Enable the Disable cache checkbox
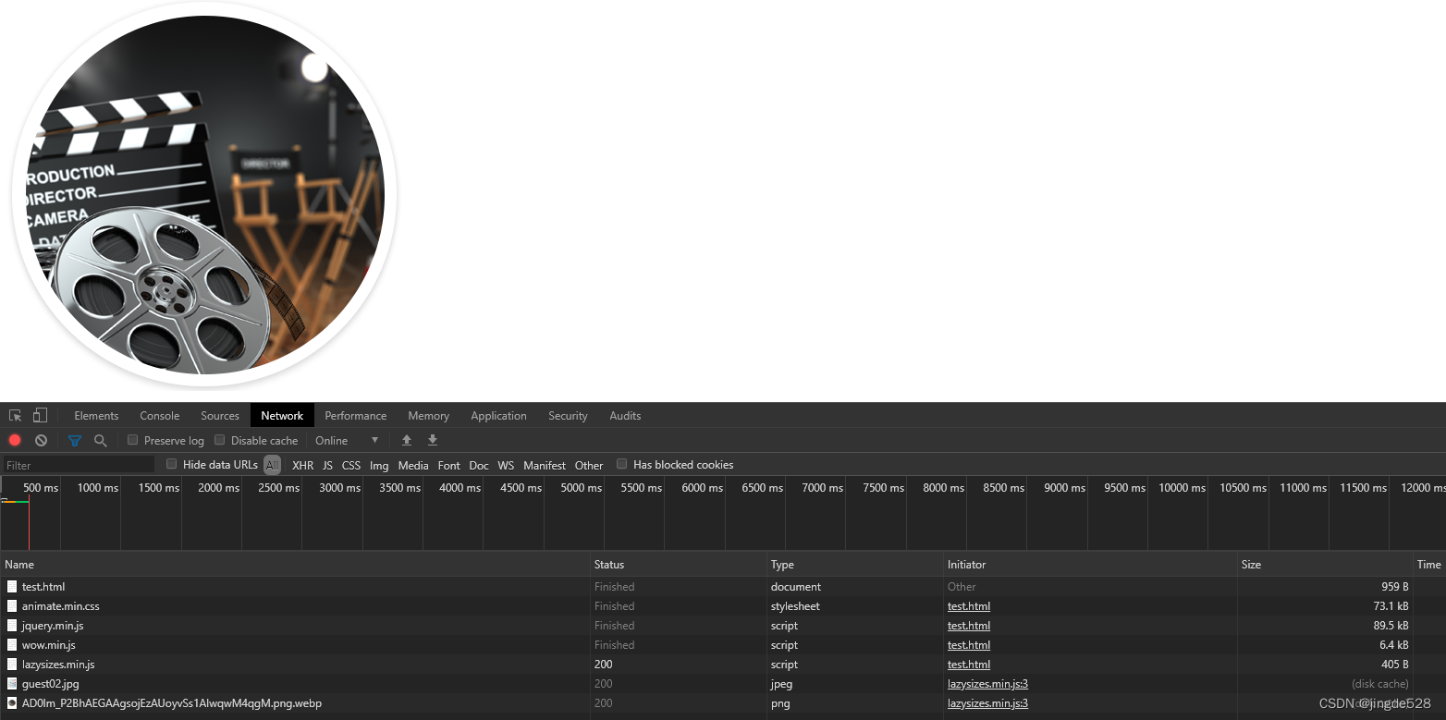The image size is (1446, 720). tap(219, 440)
